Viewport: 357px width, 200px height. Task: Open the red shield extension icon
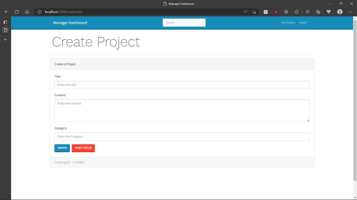[266, 12]
